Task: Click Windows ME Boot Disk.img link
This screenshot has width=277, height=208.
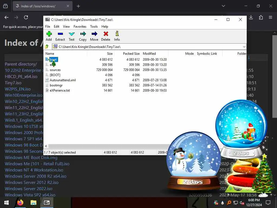Action: tap(31, 157)
